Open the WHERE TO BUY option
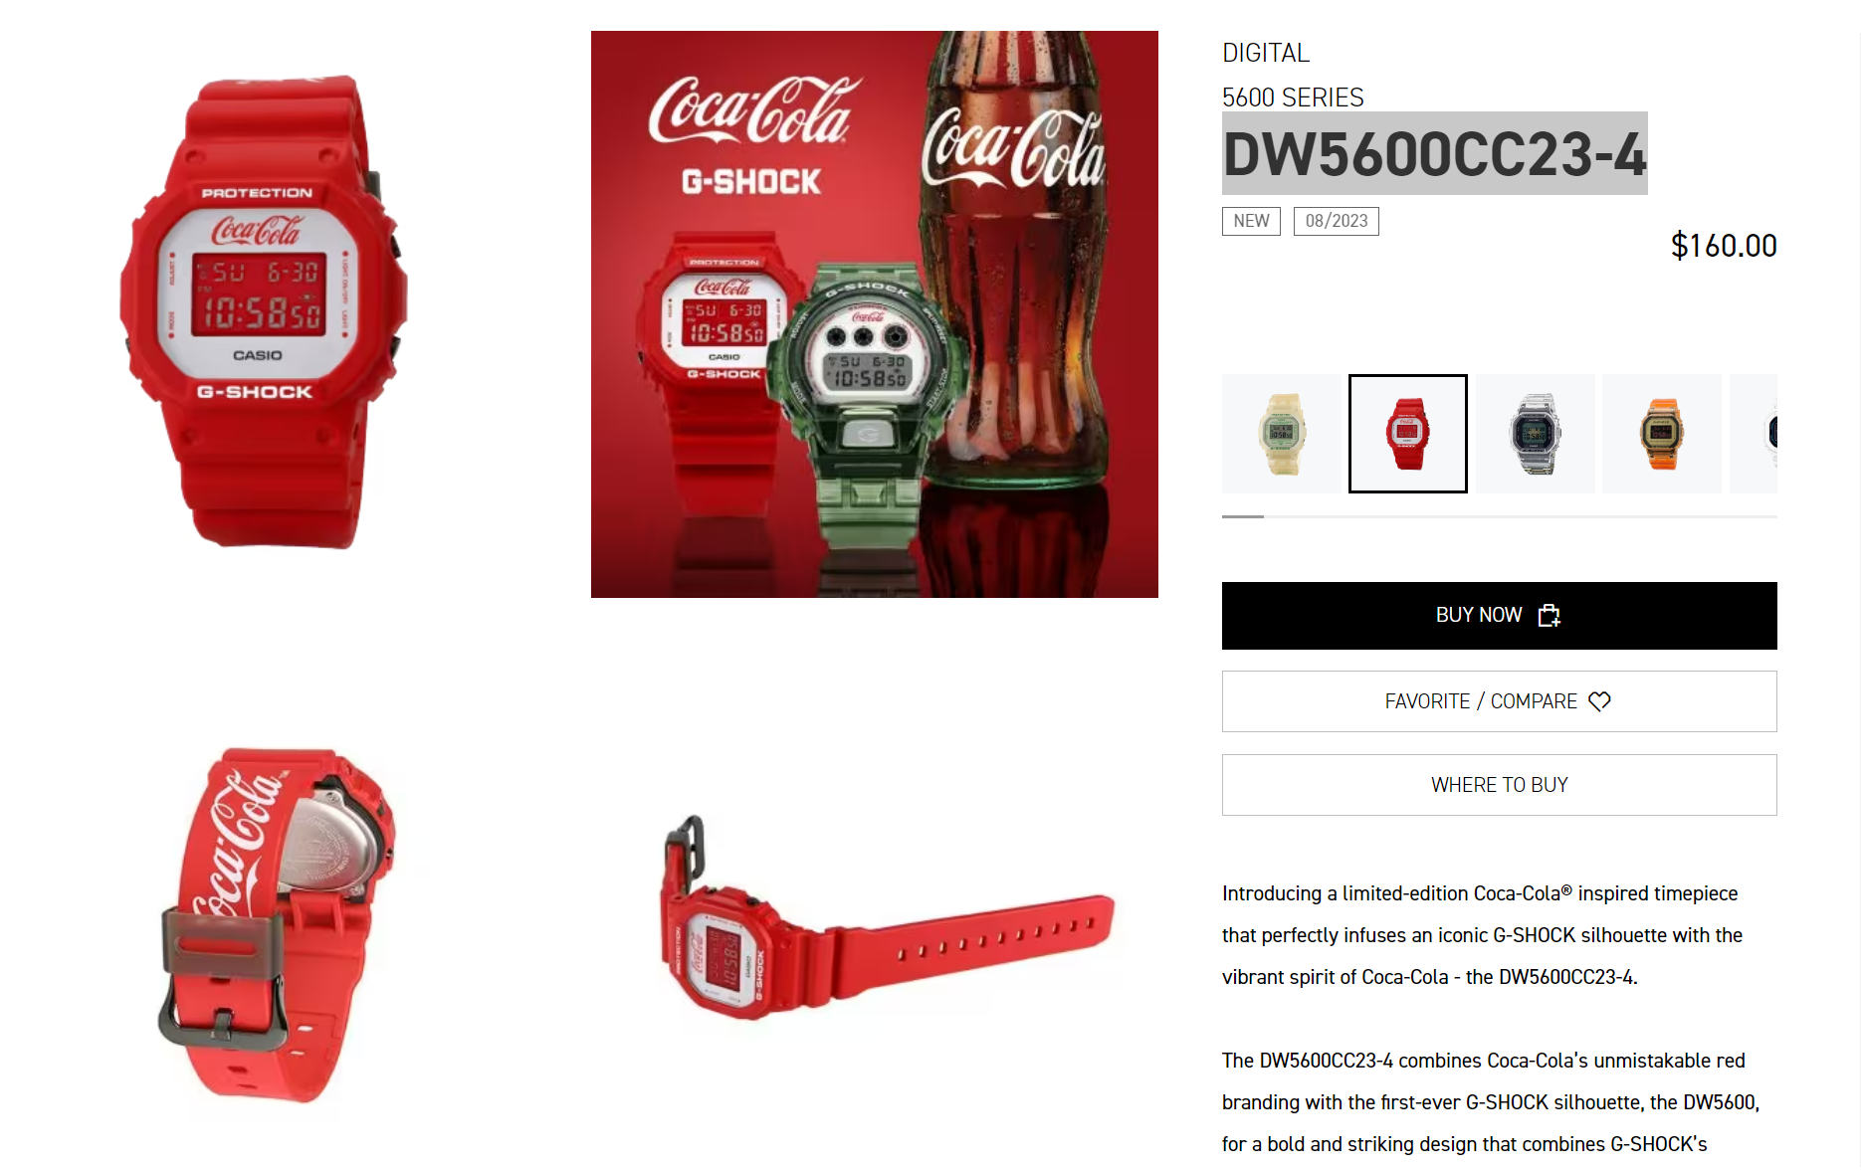Image resolution: width=1861 pixels, height=1170 pixels. click(x=1499, y=785)
